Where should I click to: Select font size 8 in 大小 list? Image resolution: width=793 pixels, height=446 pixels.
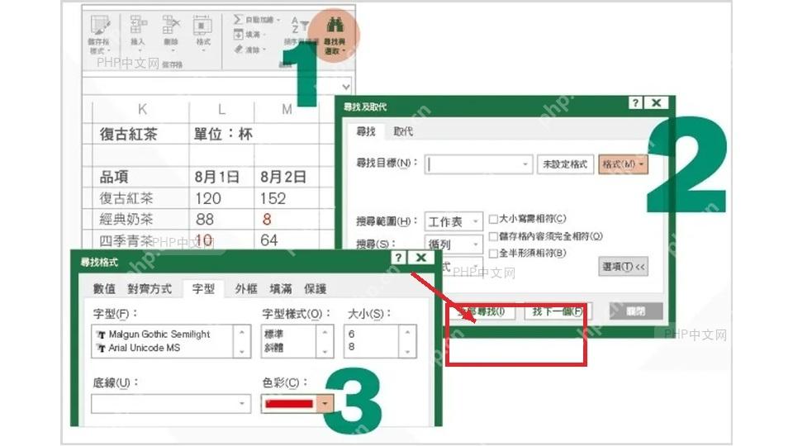pos(351,348)
